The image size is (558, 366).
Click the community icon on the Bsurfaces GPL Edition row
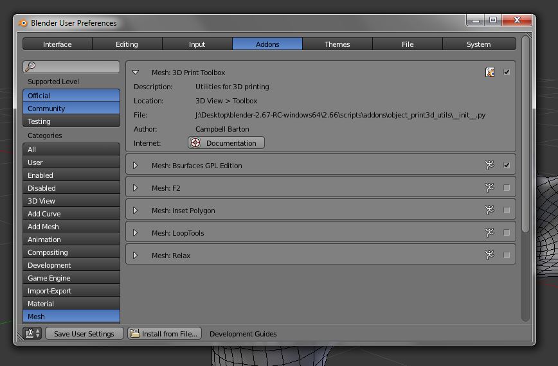(x=490, y=165)
